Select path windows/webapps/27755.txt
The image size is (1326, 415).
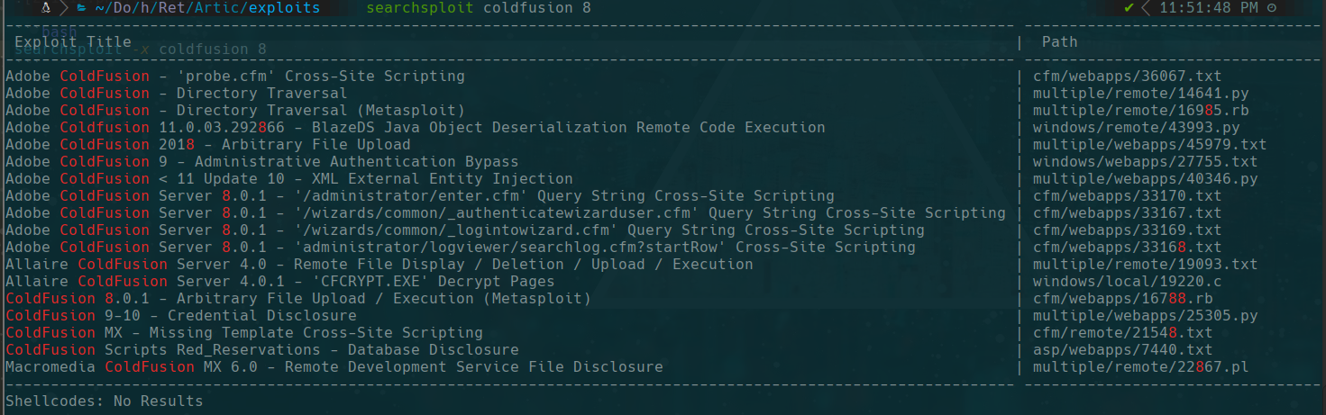pos(1145,162)
